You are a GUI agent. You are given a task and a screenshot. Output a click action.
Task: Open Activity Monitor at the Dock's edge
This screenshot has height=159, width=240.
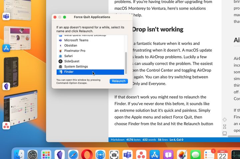tap(236, 155)
